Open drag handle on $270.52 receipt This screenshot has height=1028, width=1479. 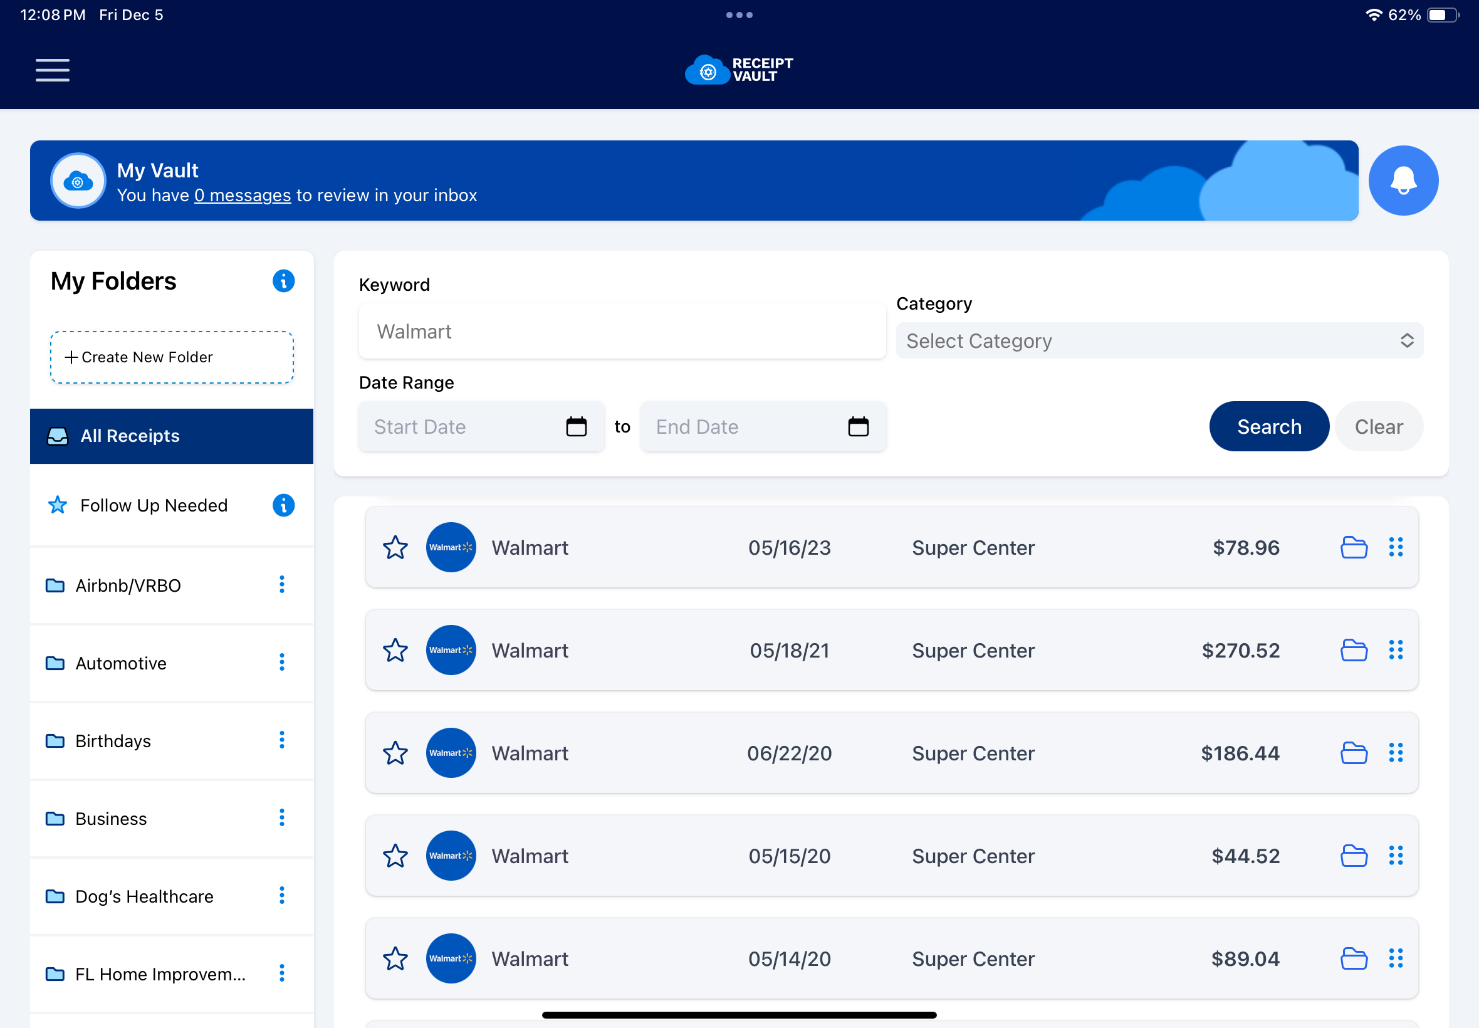[x=1395, y=650]
